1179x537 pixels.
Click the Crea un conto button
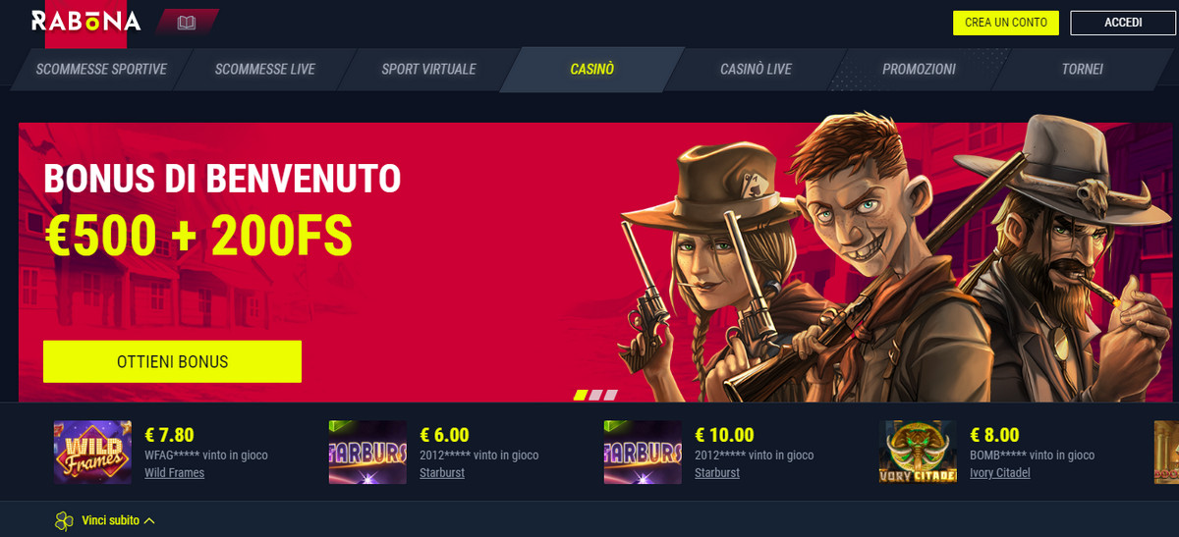[1006, 23]
